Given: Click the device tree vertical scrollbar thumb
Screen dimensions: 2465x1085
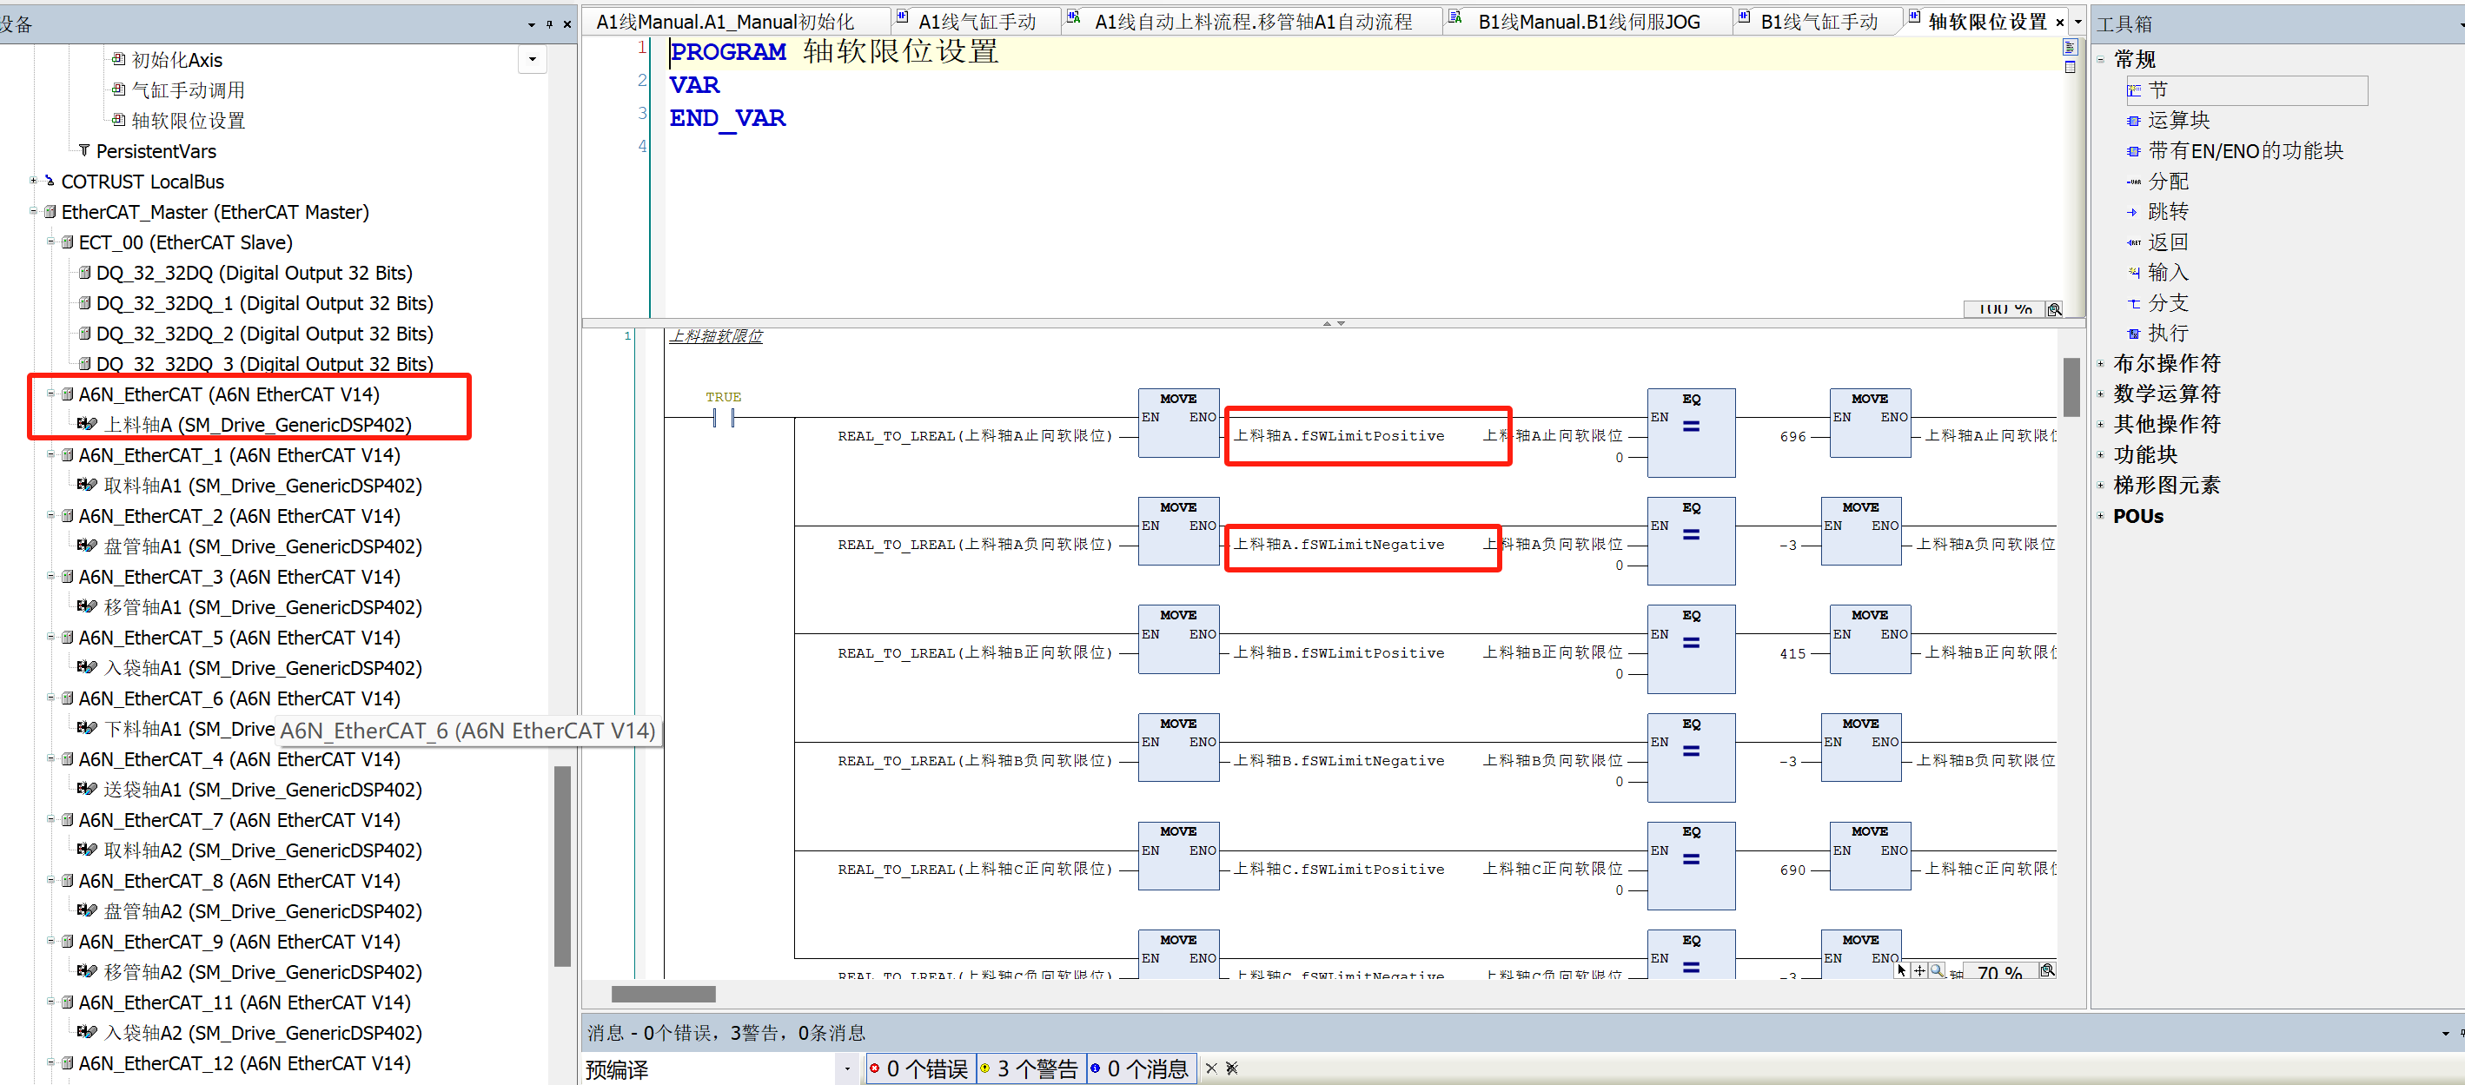Looking at the screenshot, I should click(563, 867).
